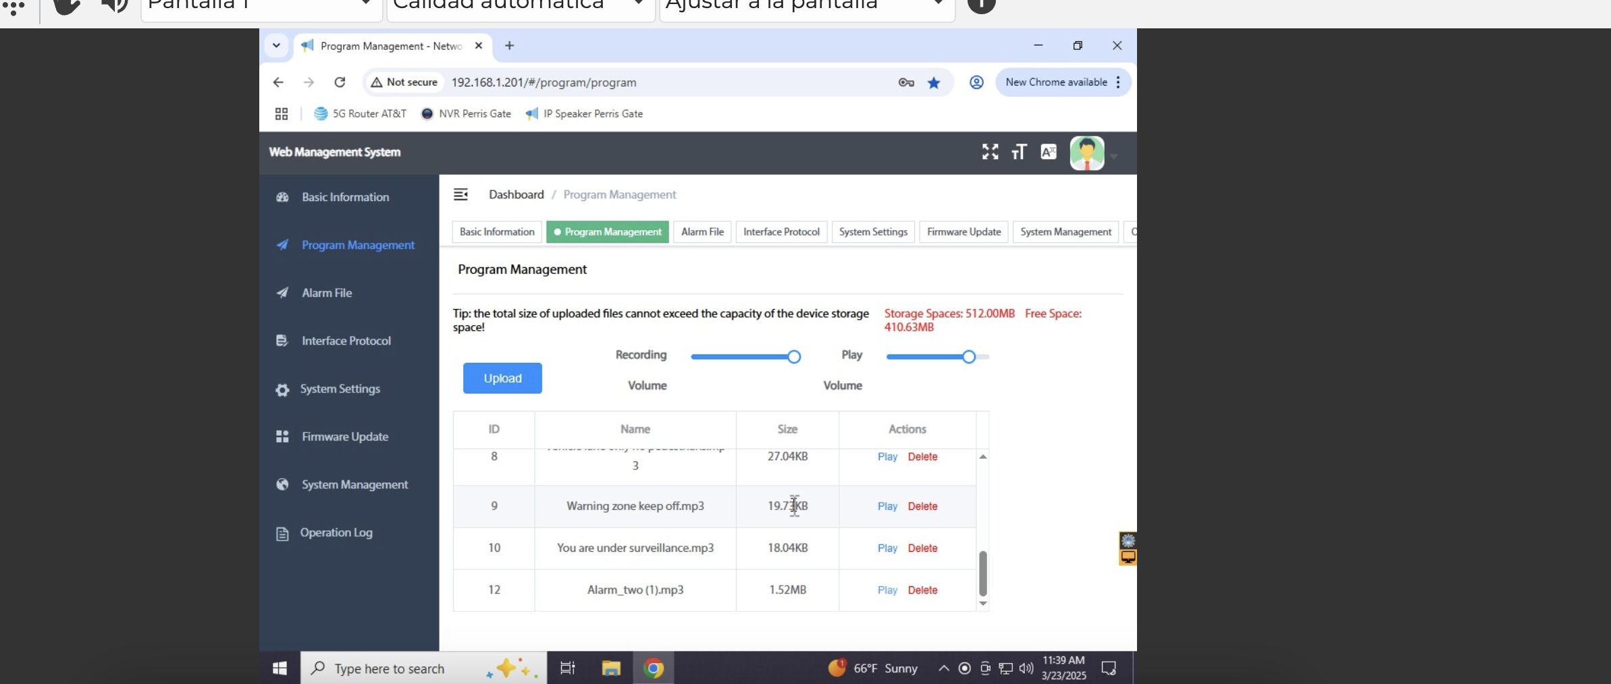Image resolution: width=1611 pixels, height=684 pixels.
Task: Show hidden system tray icons
Action: tap(943, 668)
